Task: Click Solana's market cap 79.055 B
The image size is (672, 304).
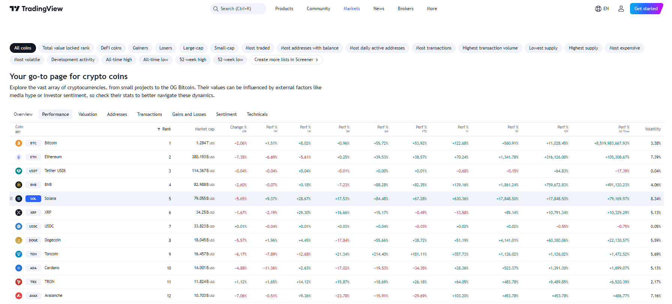Action: click(x=204, y=199)
